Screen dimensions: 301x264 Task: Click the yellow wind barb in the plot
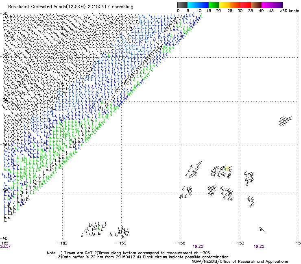point(228,168)
